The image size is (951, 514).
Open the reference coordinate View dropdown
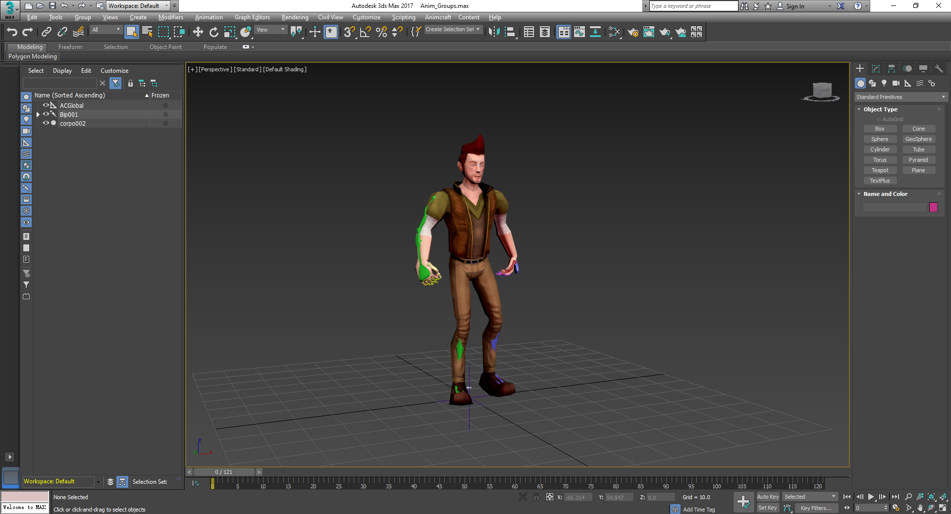click(270, 30)
